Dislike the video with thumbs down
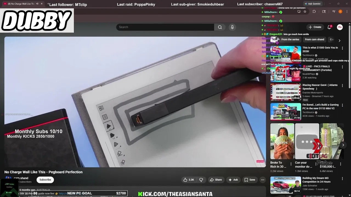This screenshot has width=351, height=197. (x=201, y=180)
